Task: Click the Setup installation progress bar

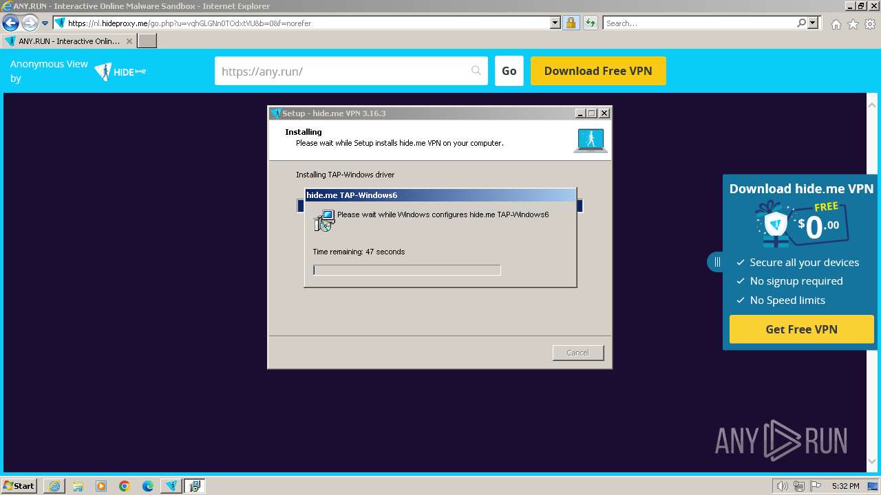Action: (x=440, y=206)
